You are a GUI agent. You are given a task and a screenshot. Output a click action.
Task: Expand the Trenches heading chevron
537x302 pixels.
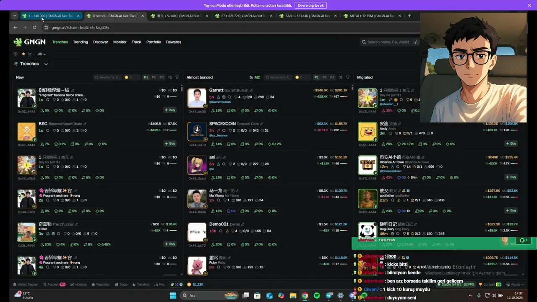click(x=46, y=64)
